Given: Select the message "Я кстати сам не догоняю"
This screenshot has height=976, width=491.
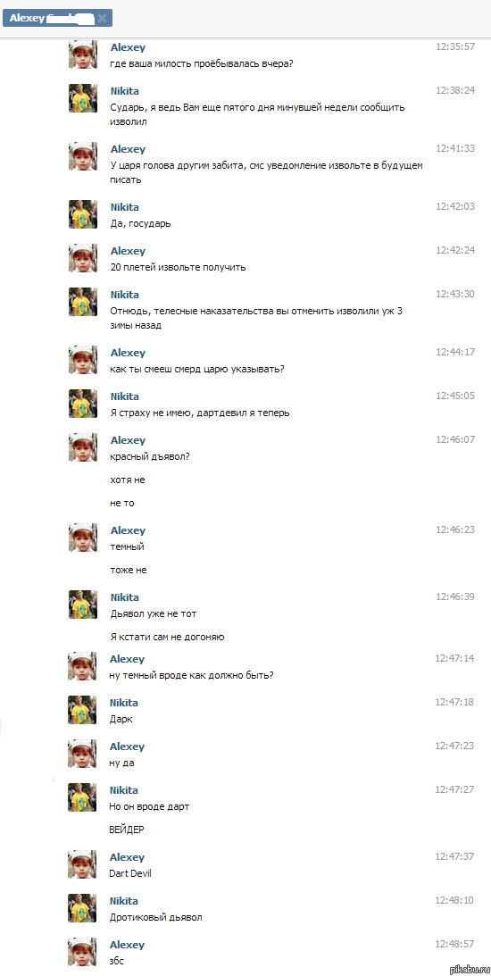Looking at the screenshot, I should [167, 637].
